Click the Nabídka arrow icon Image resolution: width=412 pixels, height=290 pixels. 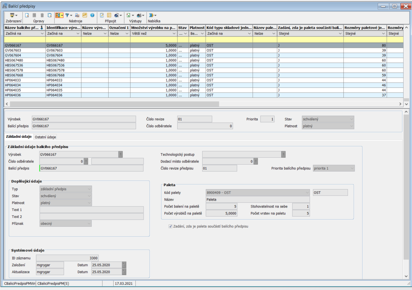(x=151, y=15)
